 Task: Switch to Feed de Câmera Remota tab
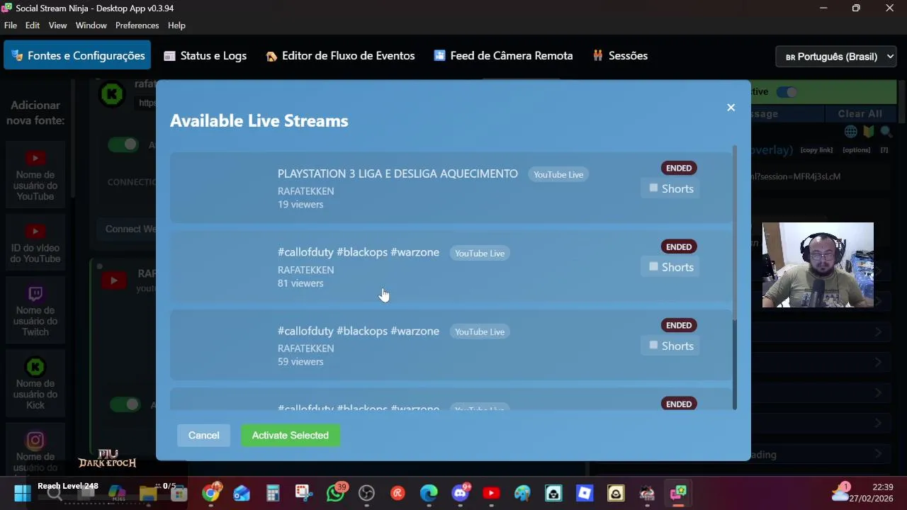(x=503, y=55)
